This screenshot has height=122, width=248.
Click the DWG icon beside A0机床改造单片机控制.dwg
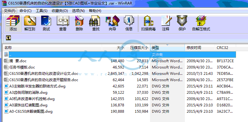(x=6, y=99)
